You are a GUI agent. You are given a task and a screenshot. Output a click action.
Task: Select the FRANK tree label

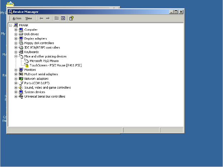[x=24, y=25]
